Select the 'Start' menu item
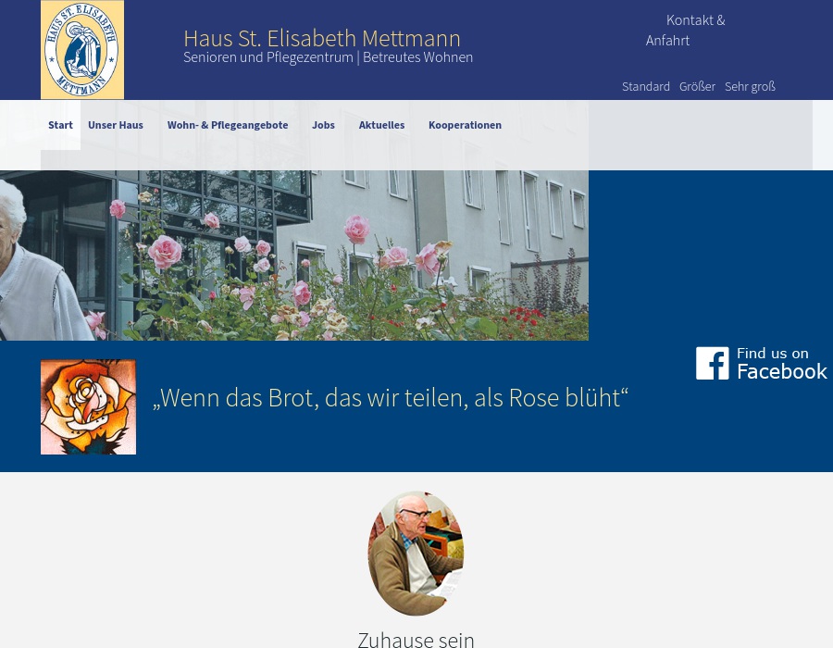Image resolution: width=833 pixels, height=648 pixels. click(x=60, y=125)
